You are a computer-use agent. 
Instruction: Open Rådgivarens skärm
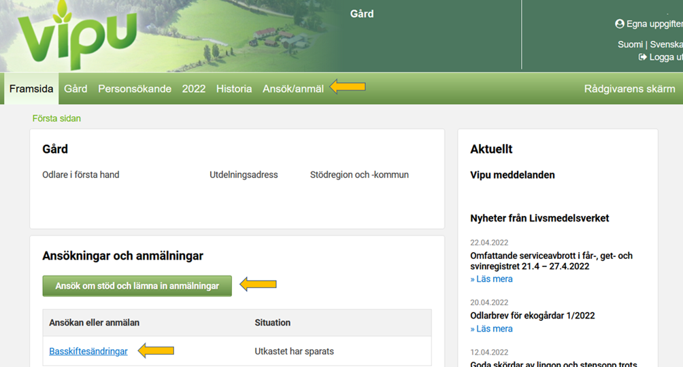[629, 89]
